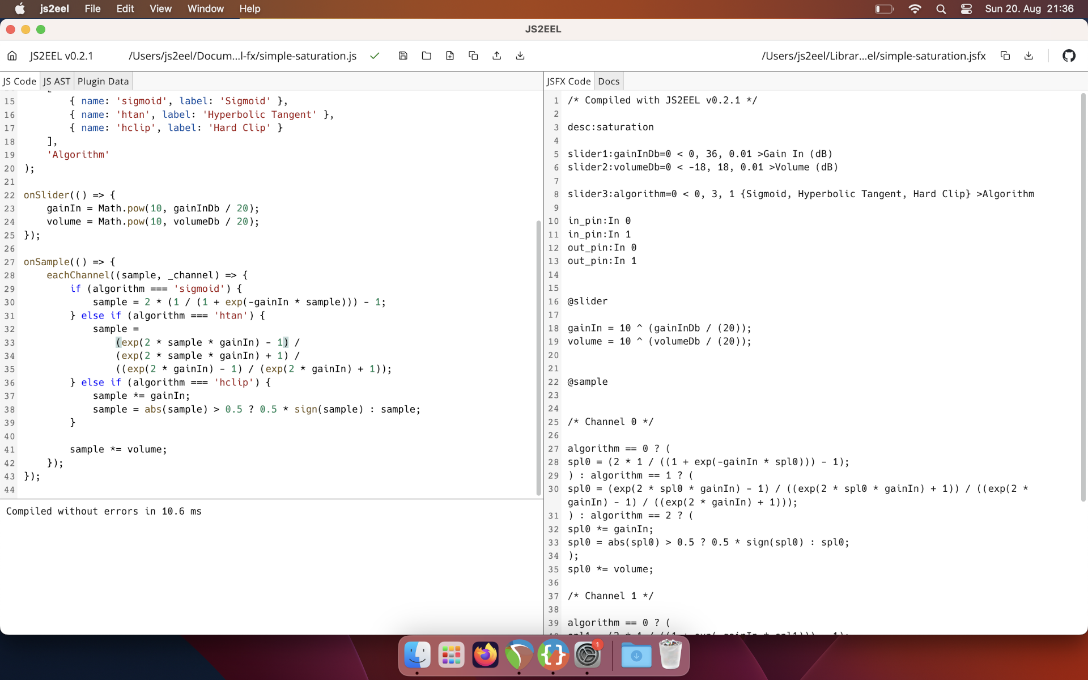Open the View menu
Image resolution: width=1088 pixels, height=680 pixels.
pos(160,8)
